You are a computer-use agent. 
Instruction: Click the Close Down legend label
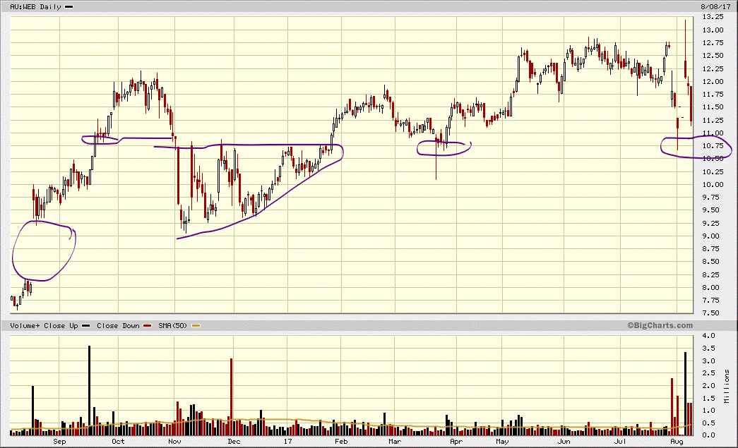(x=118, y=325)
